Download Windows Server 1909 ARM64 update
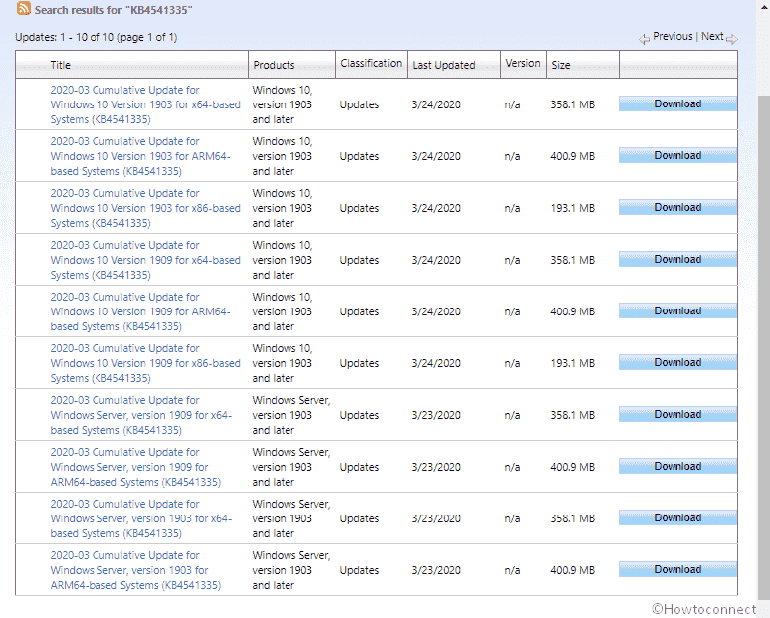770x618 pixels. point(677,466)
